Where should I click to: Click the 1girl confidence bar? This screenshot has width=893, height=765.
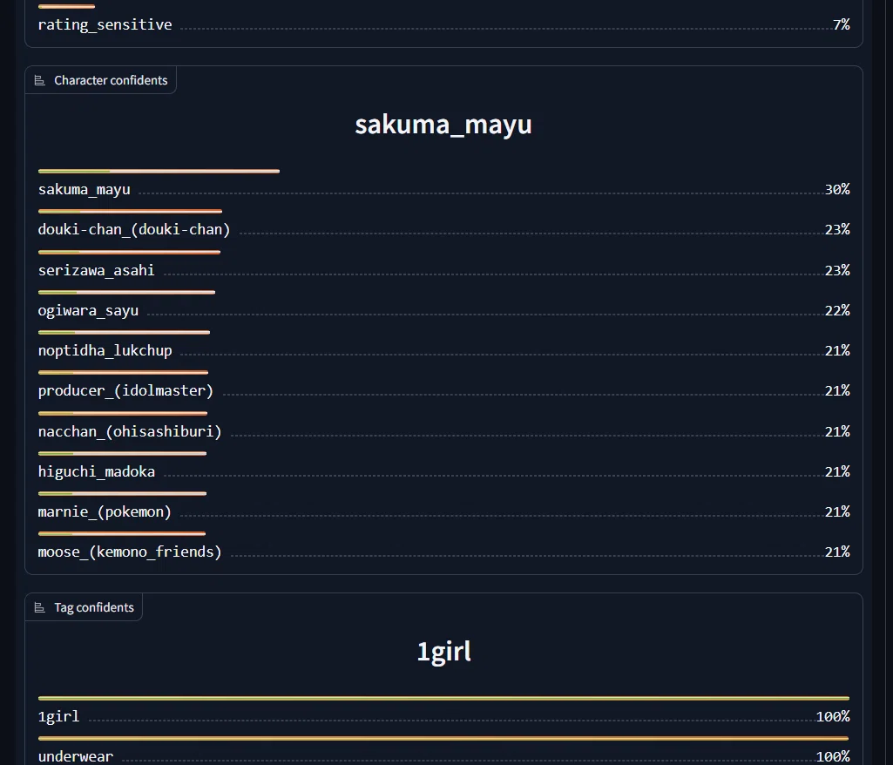pos(443,699)
